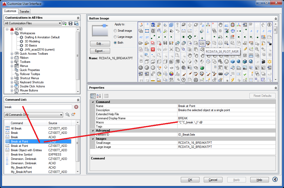Image resolution: width=284 pixels, height=188 pixels.
Task: Click the Macro value field
Action: [x=226, y=122]
